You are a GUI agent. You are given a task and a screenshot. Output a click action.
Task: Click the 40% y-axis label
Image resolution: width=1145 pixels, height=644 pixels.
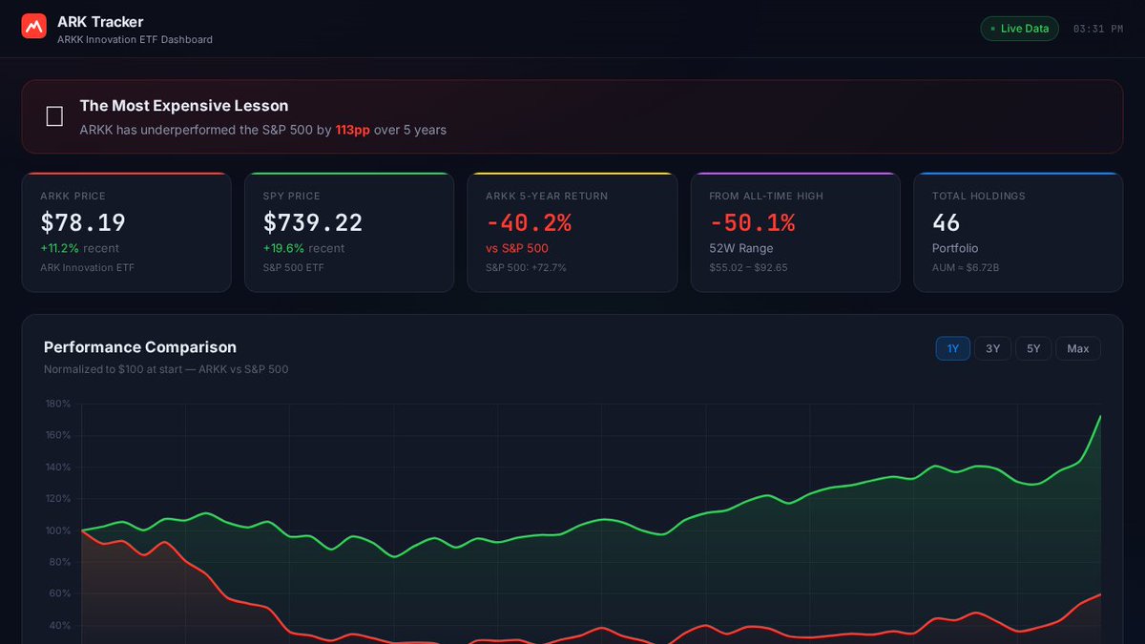60,626
